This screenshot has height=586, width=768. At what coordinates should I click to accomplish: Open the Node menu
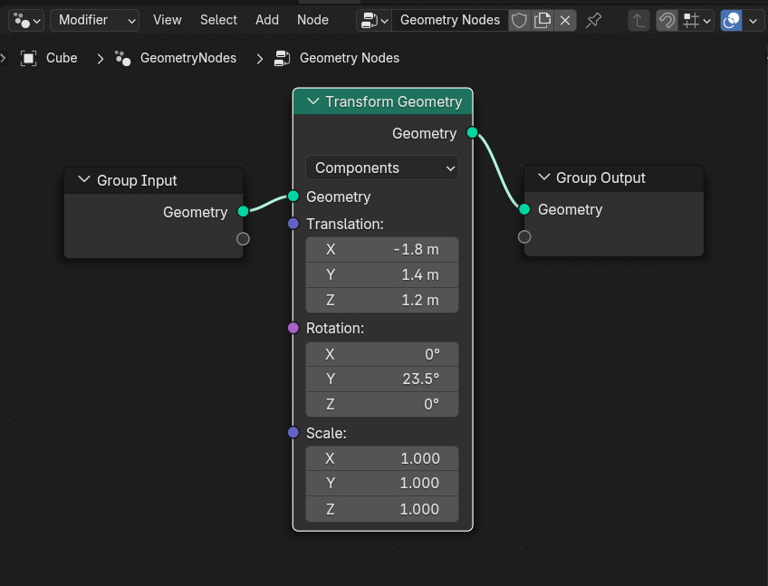(312, 20)
